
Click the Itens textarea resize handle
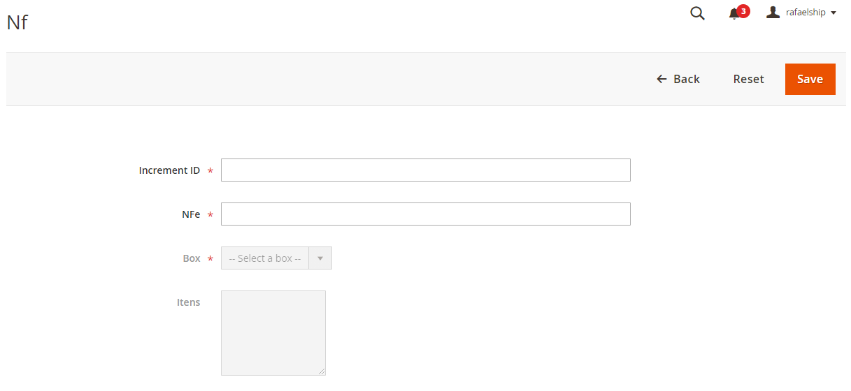[x=322, y=371]
